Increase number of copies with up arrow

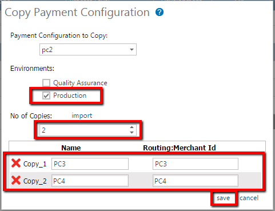click(131, 128)
